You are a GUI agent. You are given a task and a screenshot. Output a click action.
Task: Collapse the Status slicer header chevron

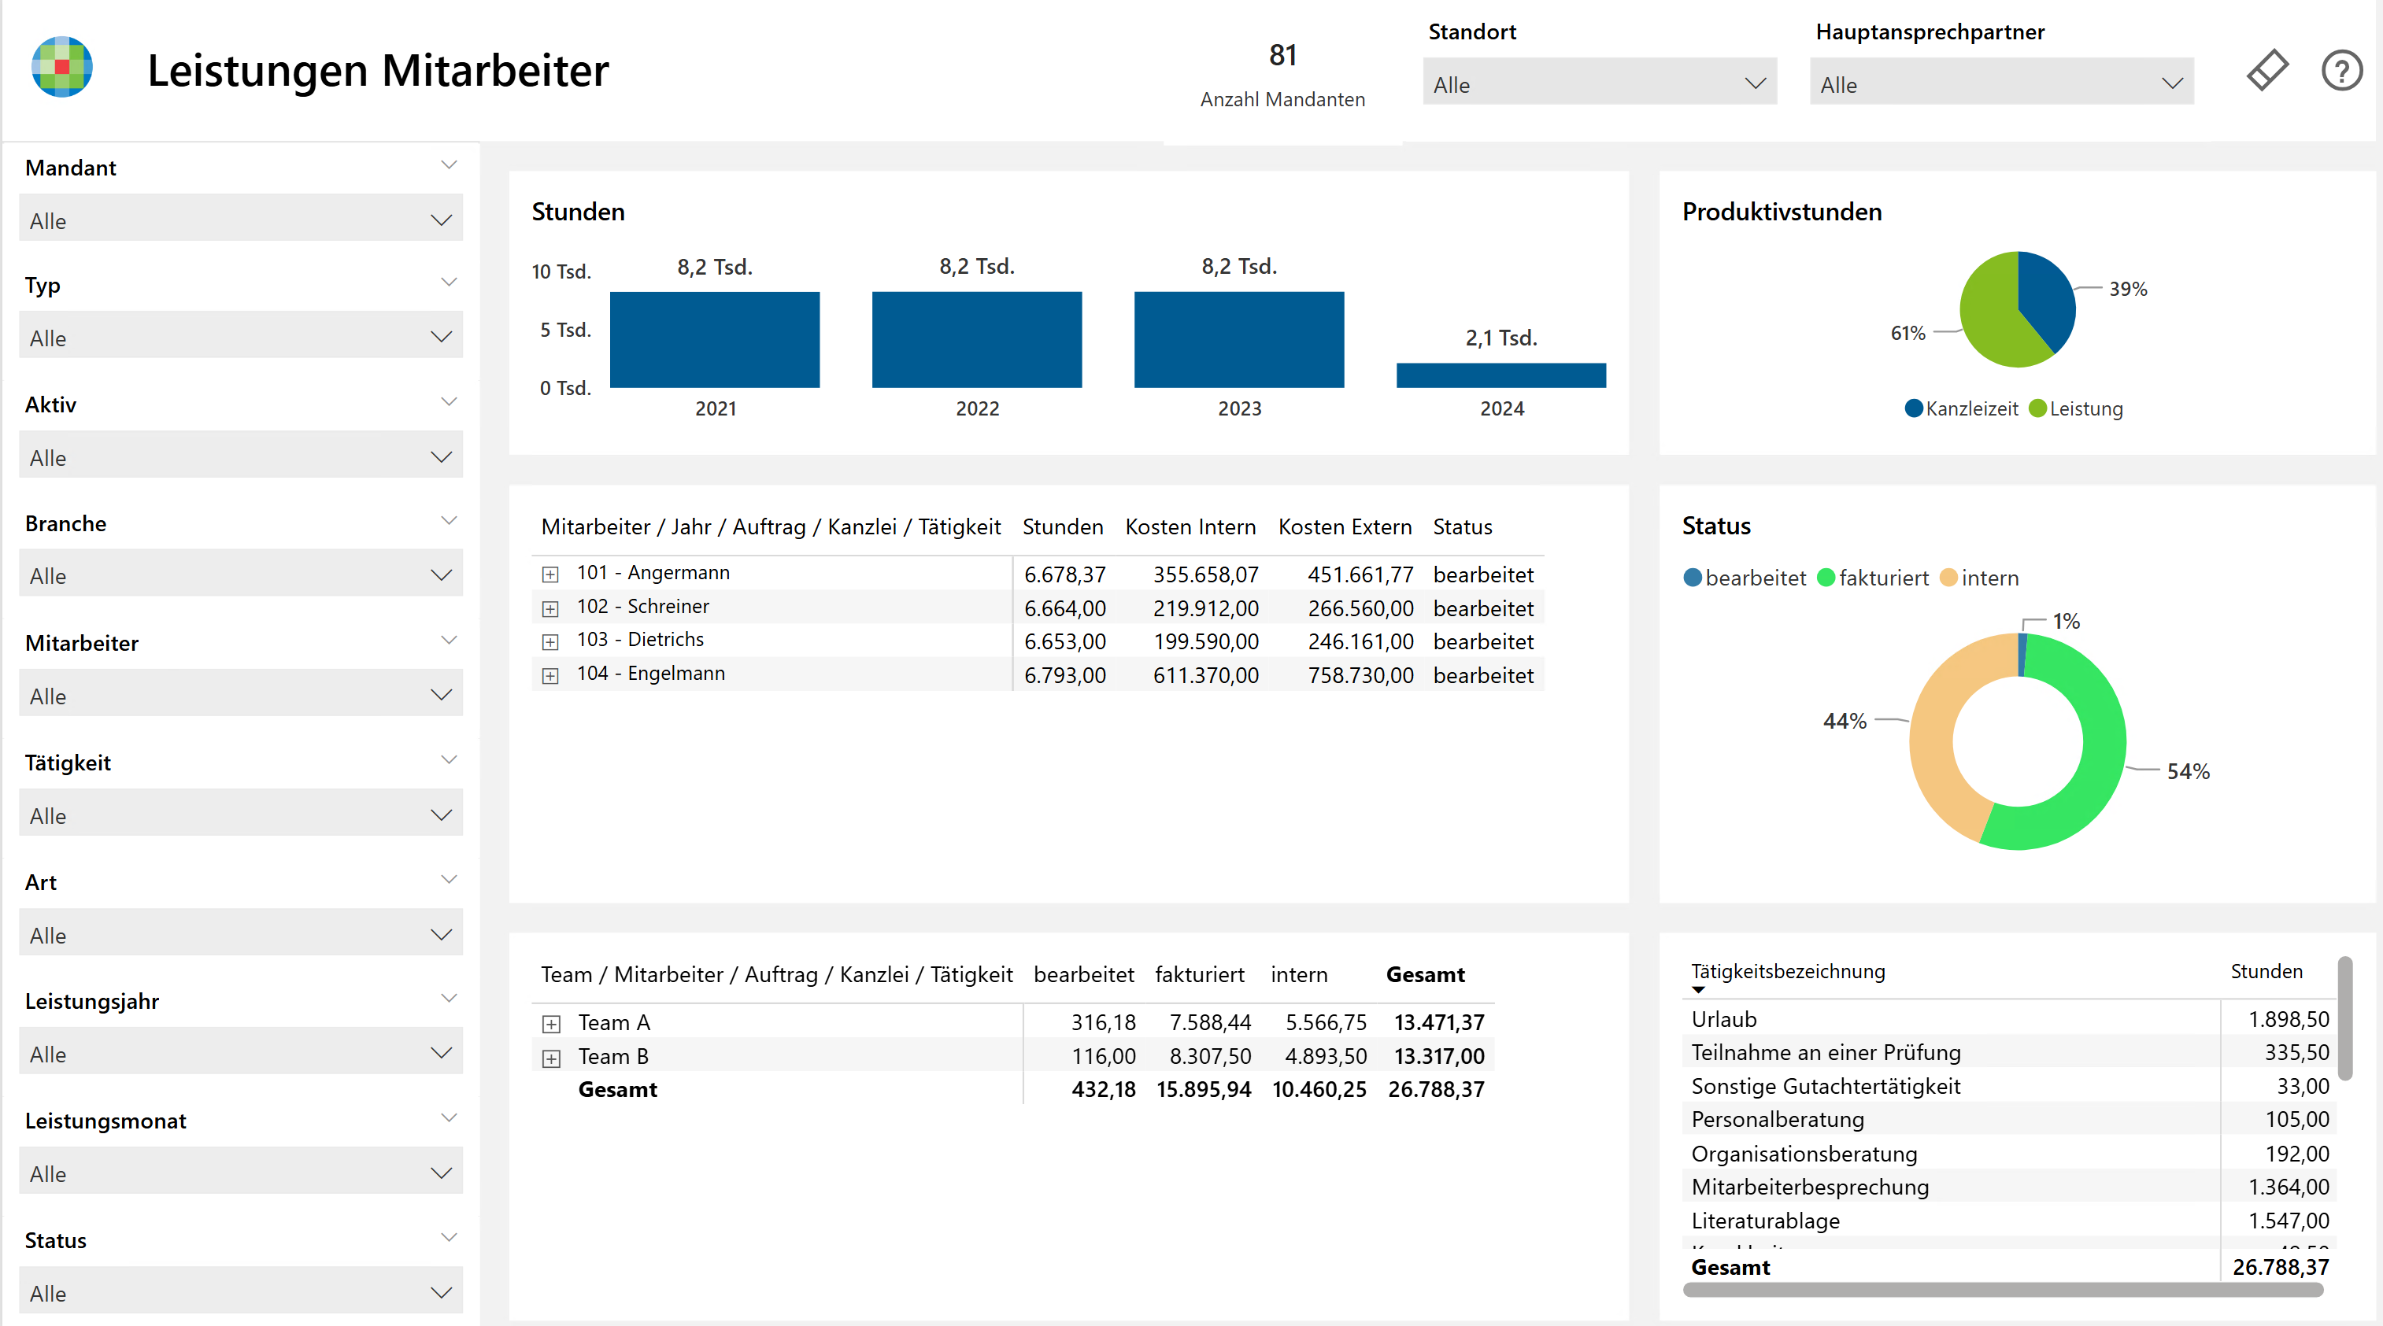point(449,1237)
